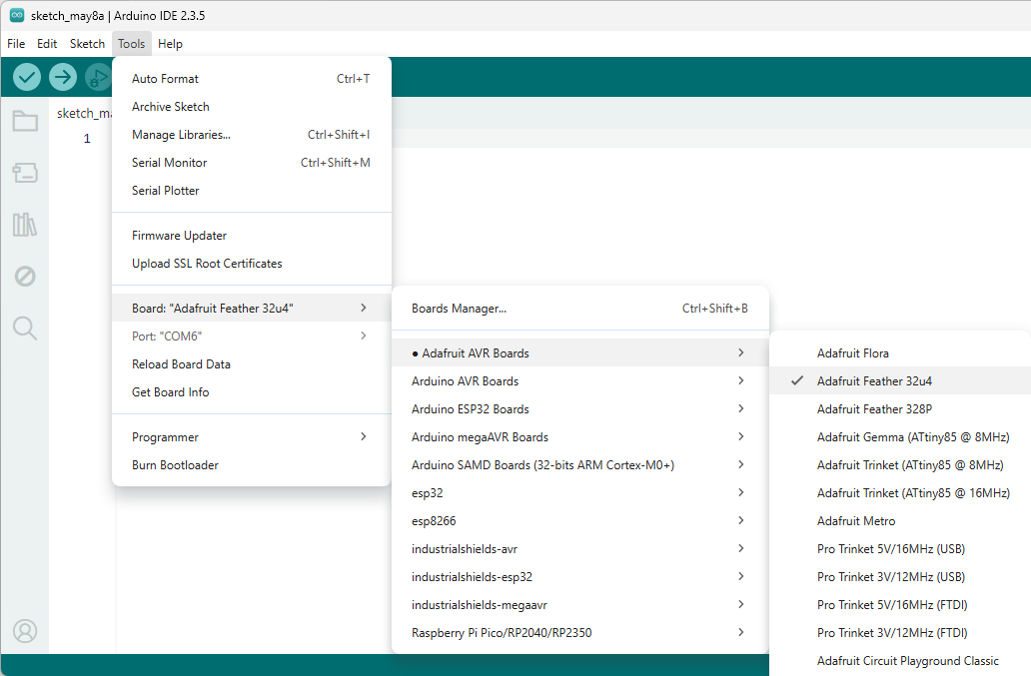Expand the Arduino AVR Boards submenu
This screenshot has height=676, width=1031.
(x=579, y=381)
